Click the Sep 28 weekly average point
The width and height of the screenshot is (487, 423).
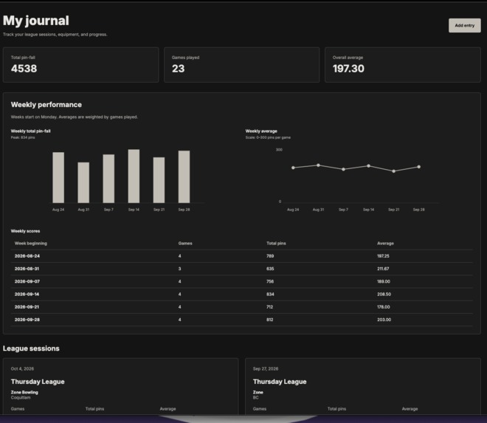[419, 167]
